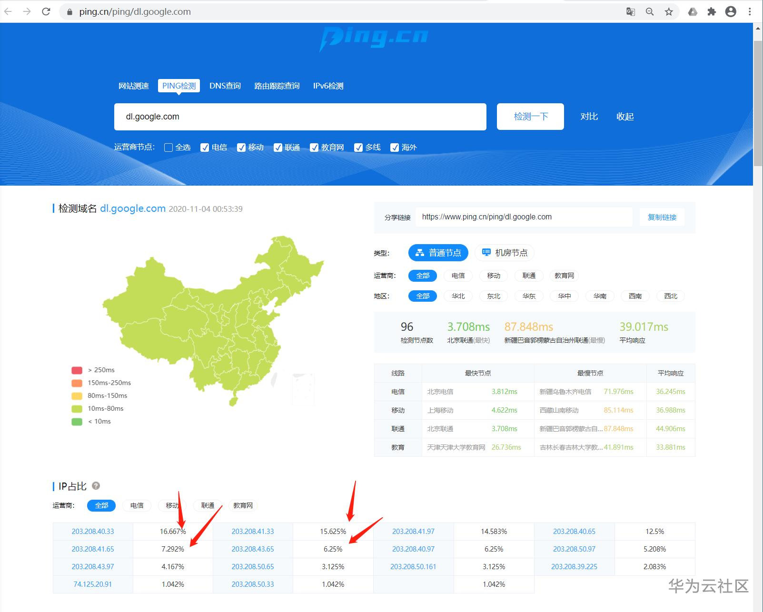Click the 对比 link

point(589,117)
